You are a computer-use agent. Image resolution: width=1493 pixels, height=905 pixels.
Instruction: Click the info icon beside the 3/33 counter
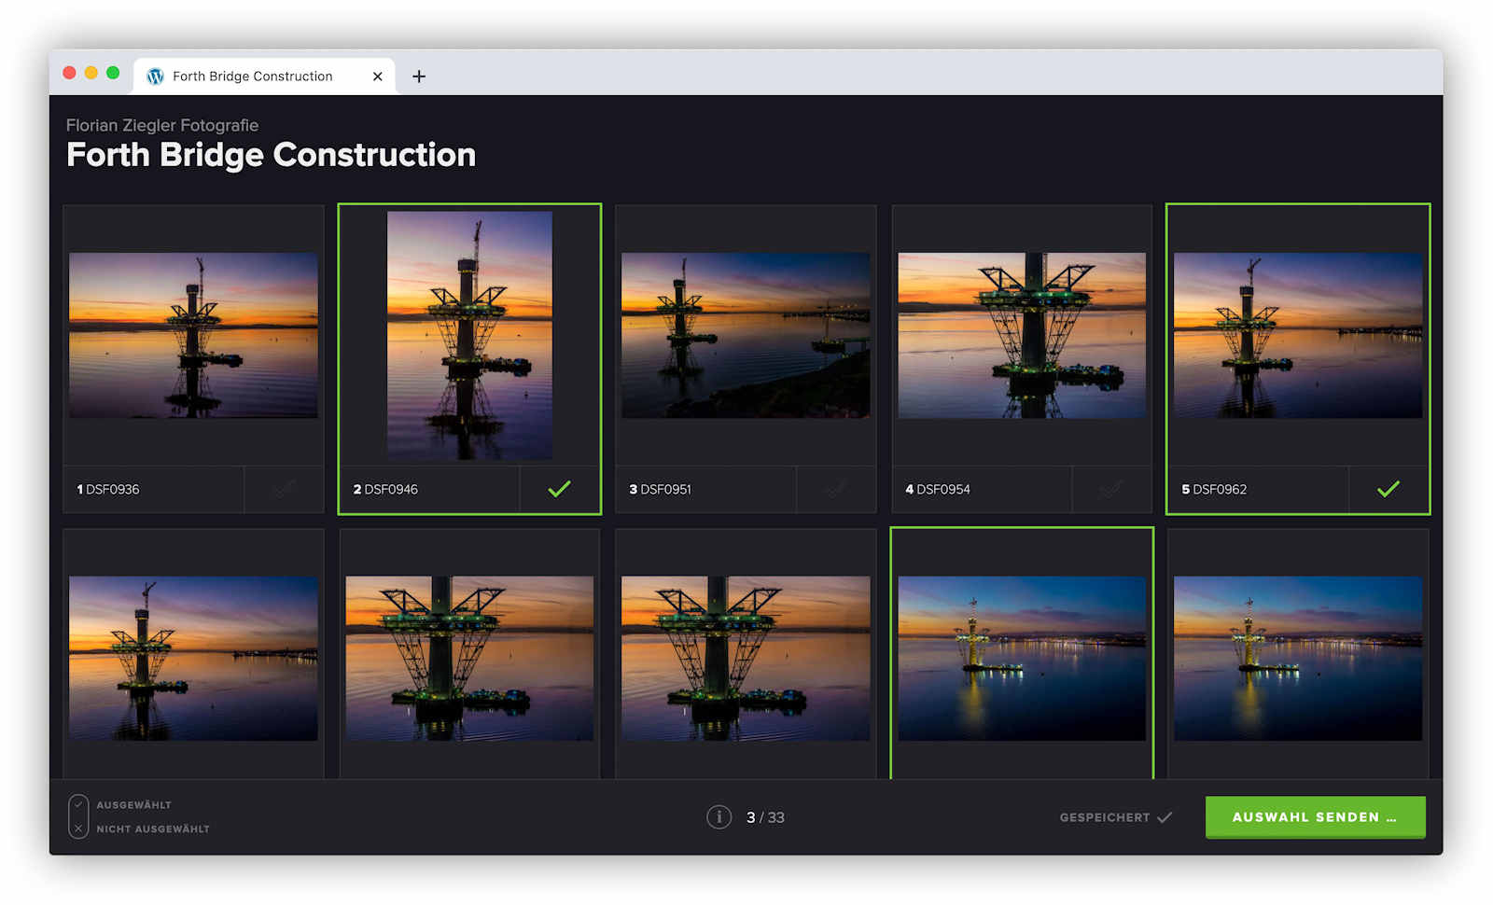[719, 817]
